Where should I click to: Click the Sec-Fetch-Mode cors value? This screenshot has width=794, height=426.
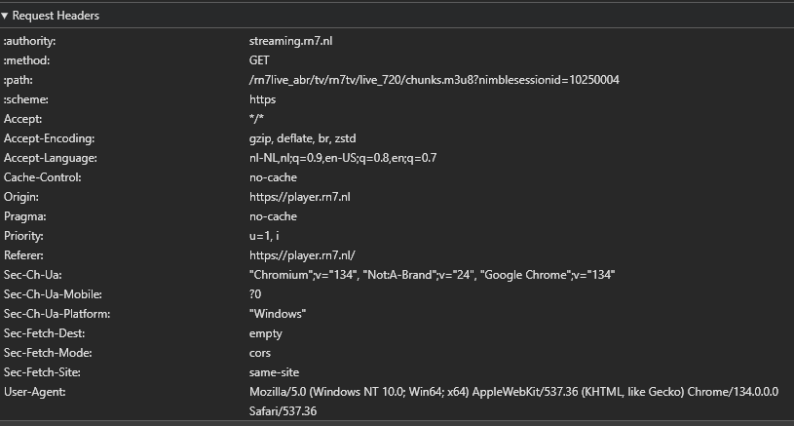(260, 353)
